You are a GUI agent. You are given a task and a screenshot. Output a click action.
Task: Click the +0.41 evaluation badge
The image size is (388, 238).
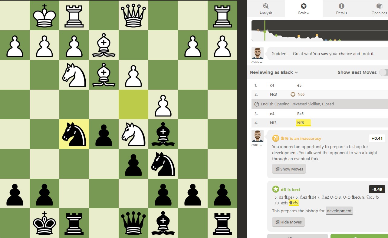(376, 138)
